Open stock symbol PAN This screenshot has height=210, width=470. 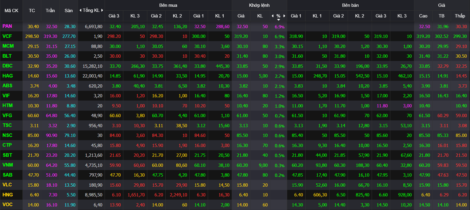click(x=7, y=26)
